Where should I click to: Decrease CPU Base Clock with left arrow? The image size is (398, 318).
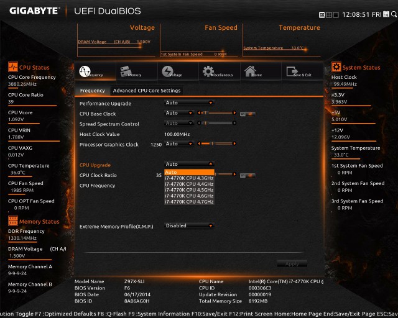(199, 113)
